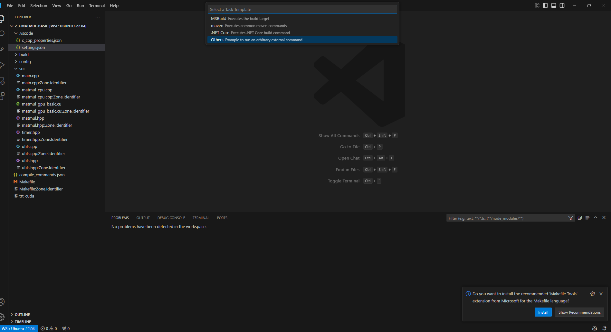
Task: Open the Terminal menu
Action: pyautogui.click(x=97, y=5)
